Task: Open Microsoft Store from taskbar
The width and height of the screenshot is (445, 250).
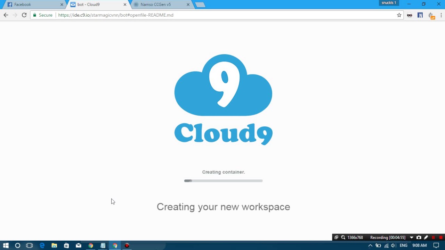Action: click(66, 245)
